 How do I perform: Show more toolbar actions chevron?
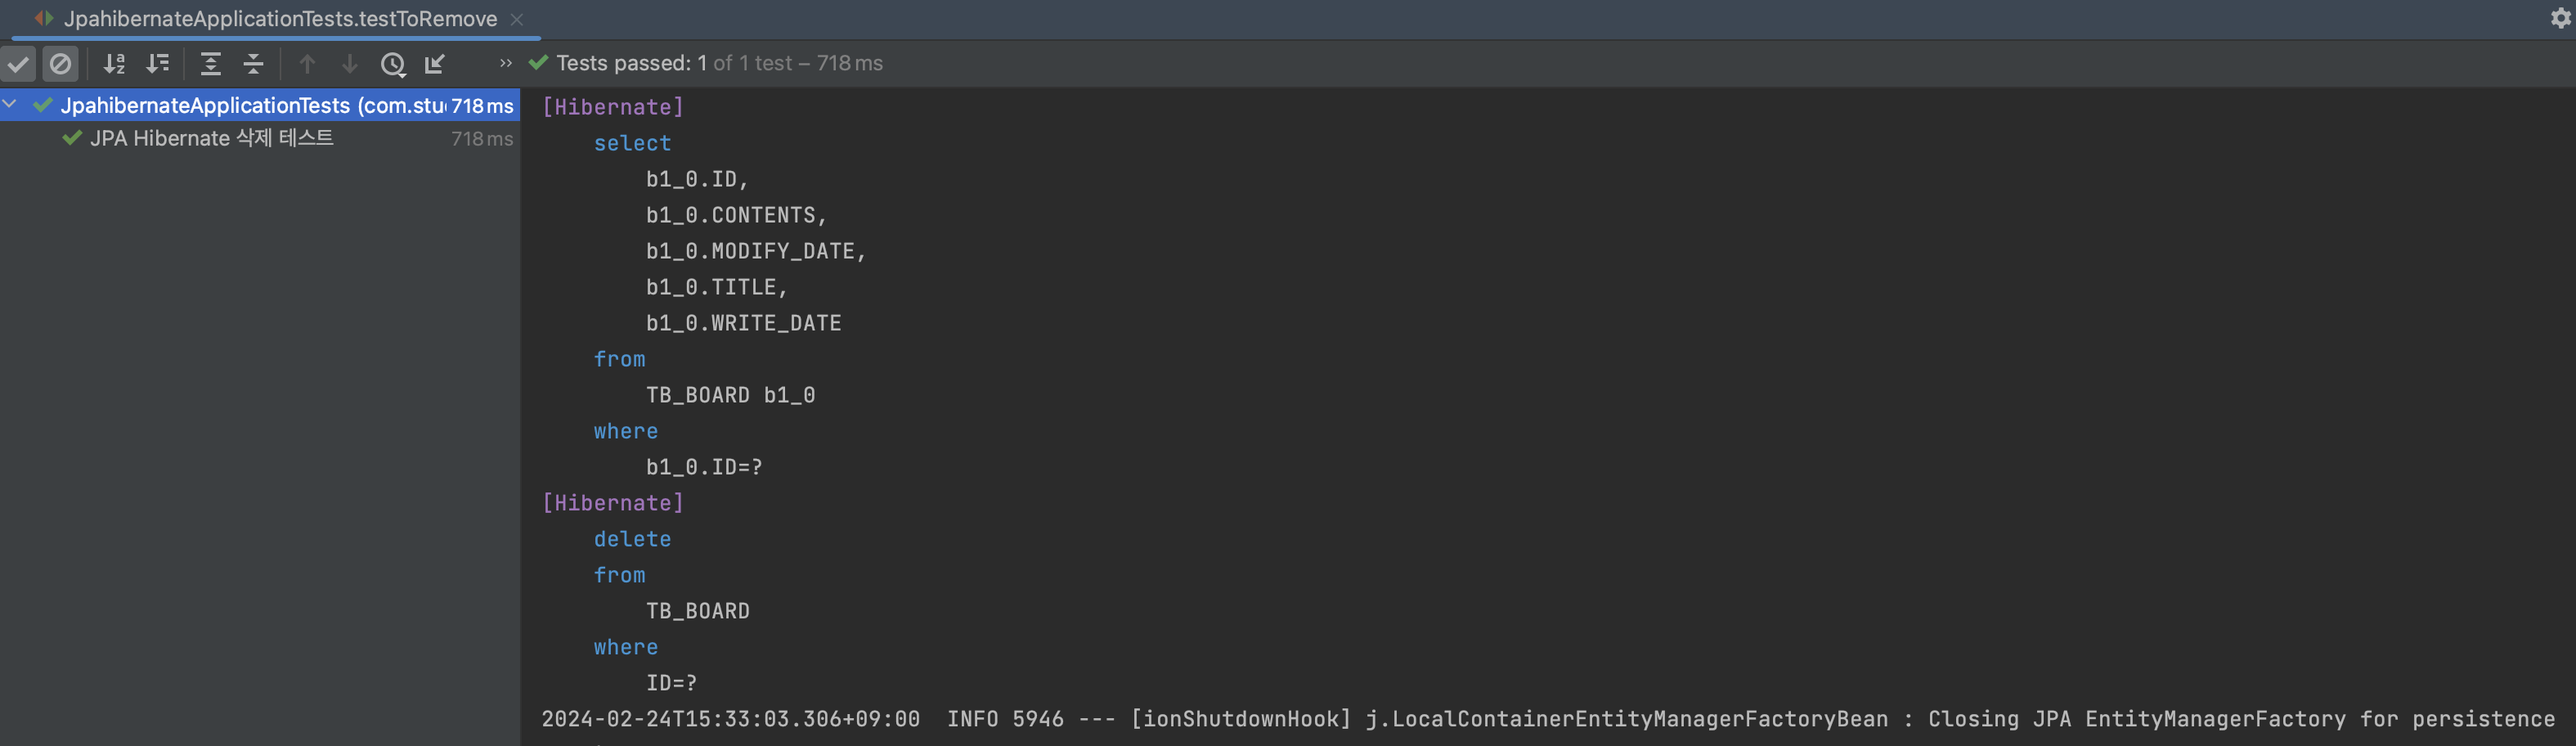[x=506, y=63]
